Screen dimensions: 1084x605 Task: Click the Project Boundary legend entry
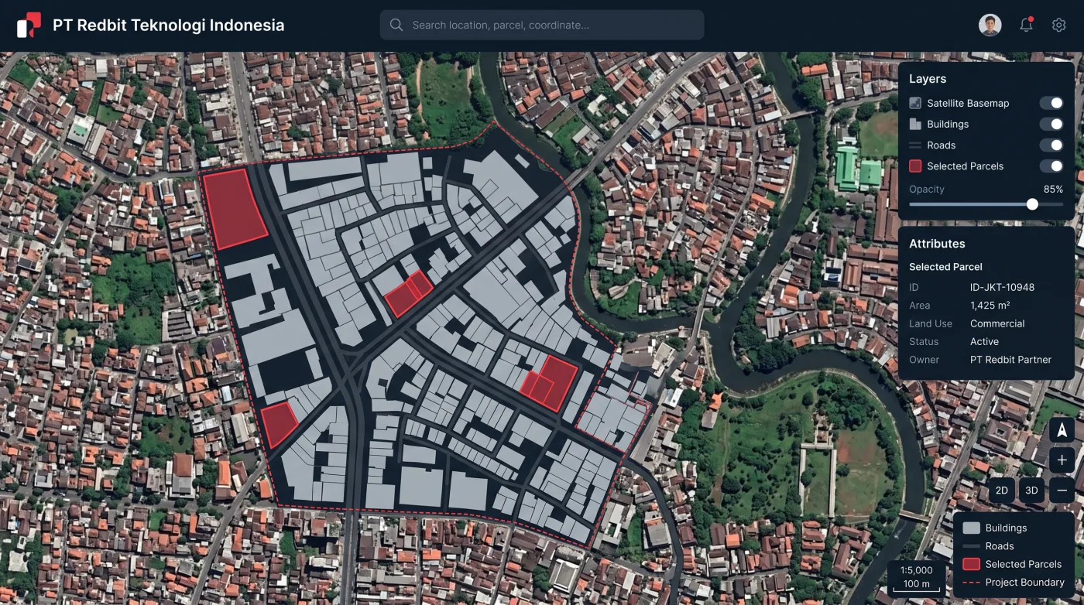pyautogui.click(x=1013, y=583)
